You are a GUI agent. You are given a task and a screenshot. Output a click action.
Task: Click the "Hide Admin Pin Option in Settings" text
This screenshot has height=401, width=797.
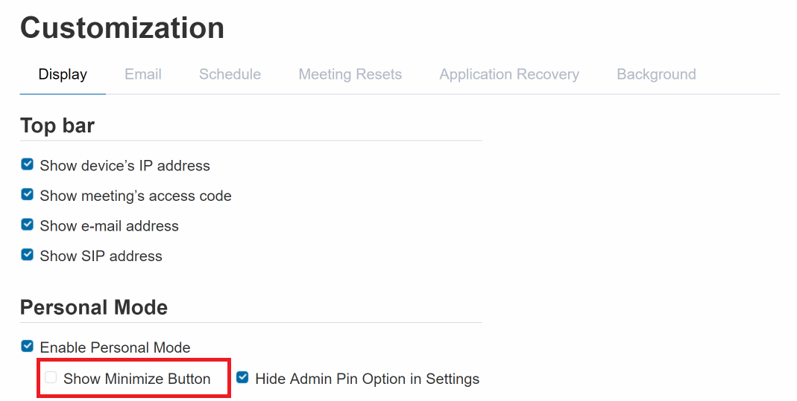pos(367,379)
